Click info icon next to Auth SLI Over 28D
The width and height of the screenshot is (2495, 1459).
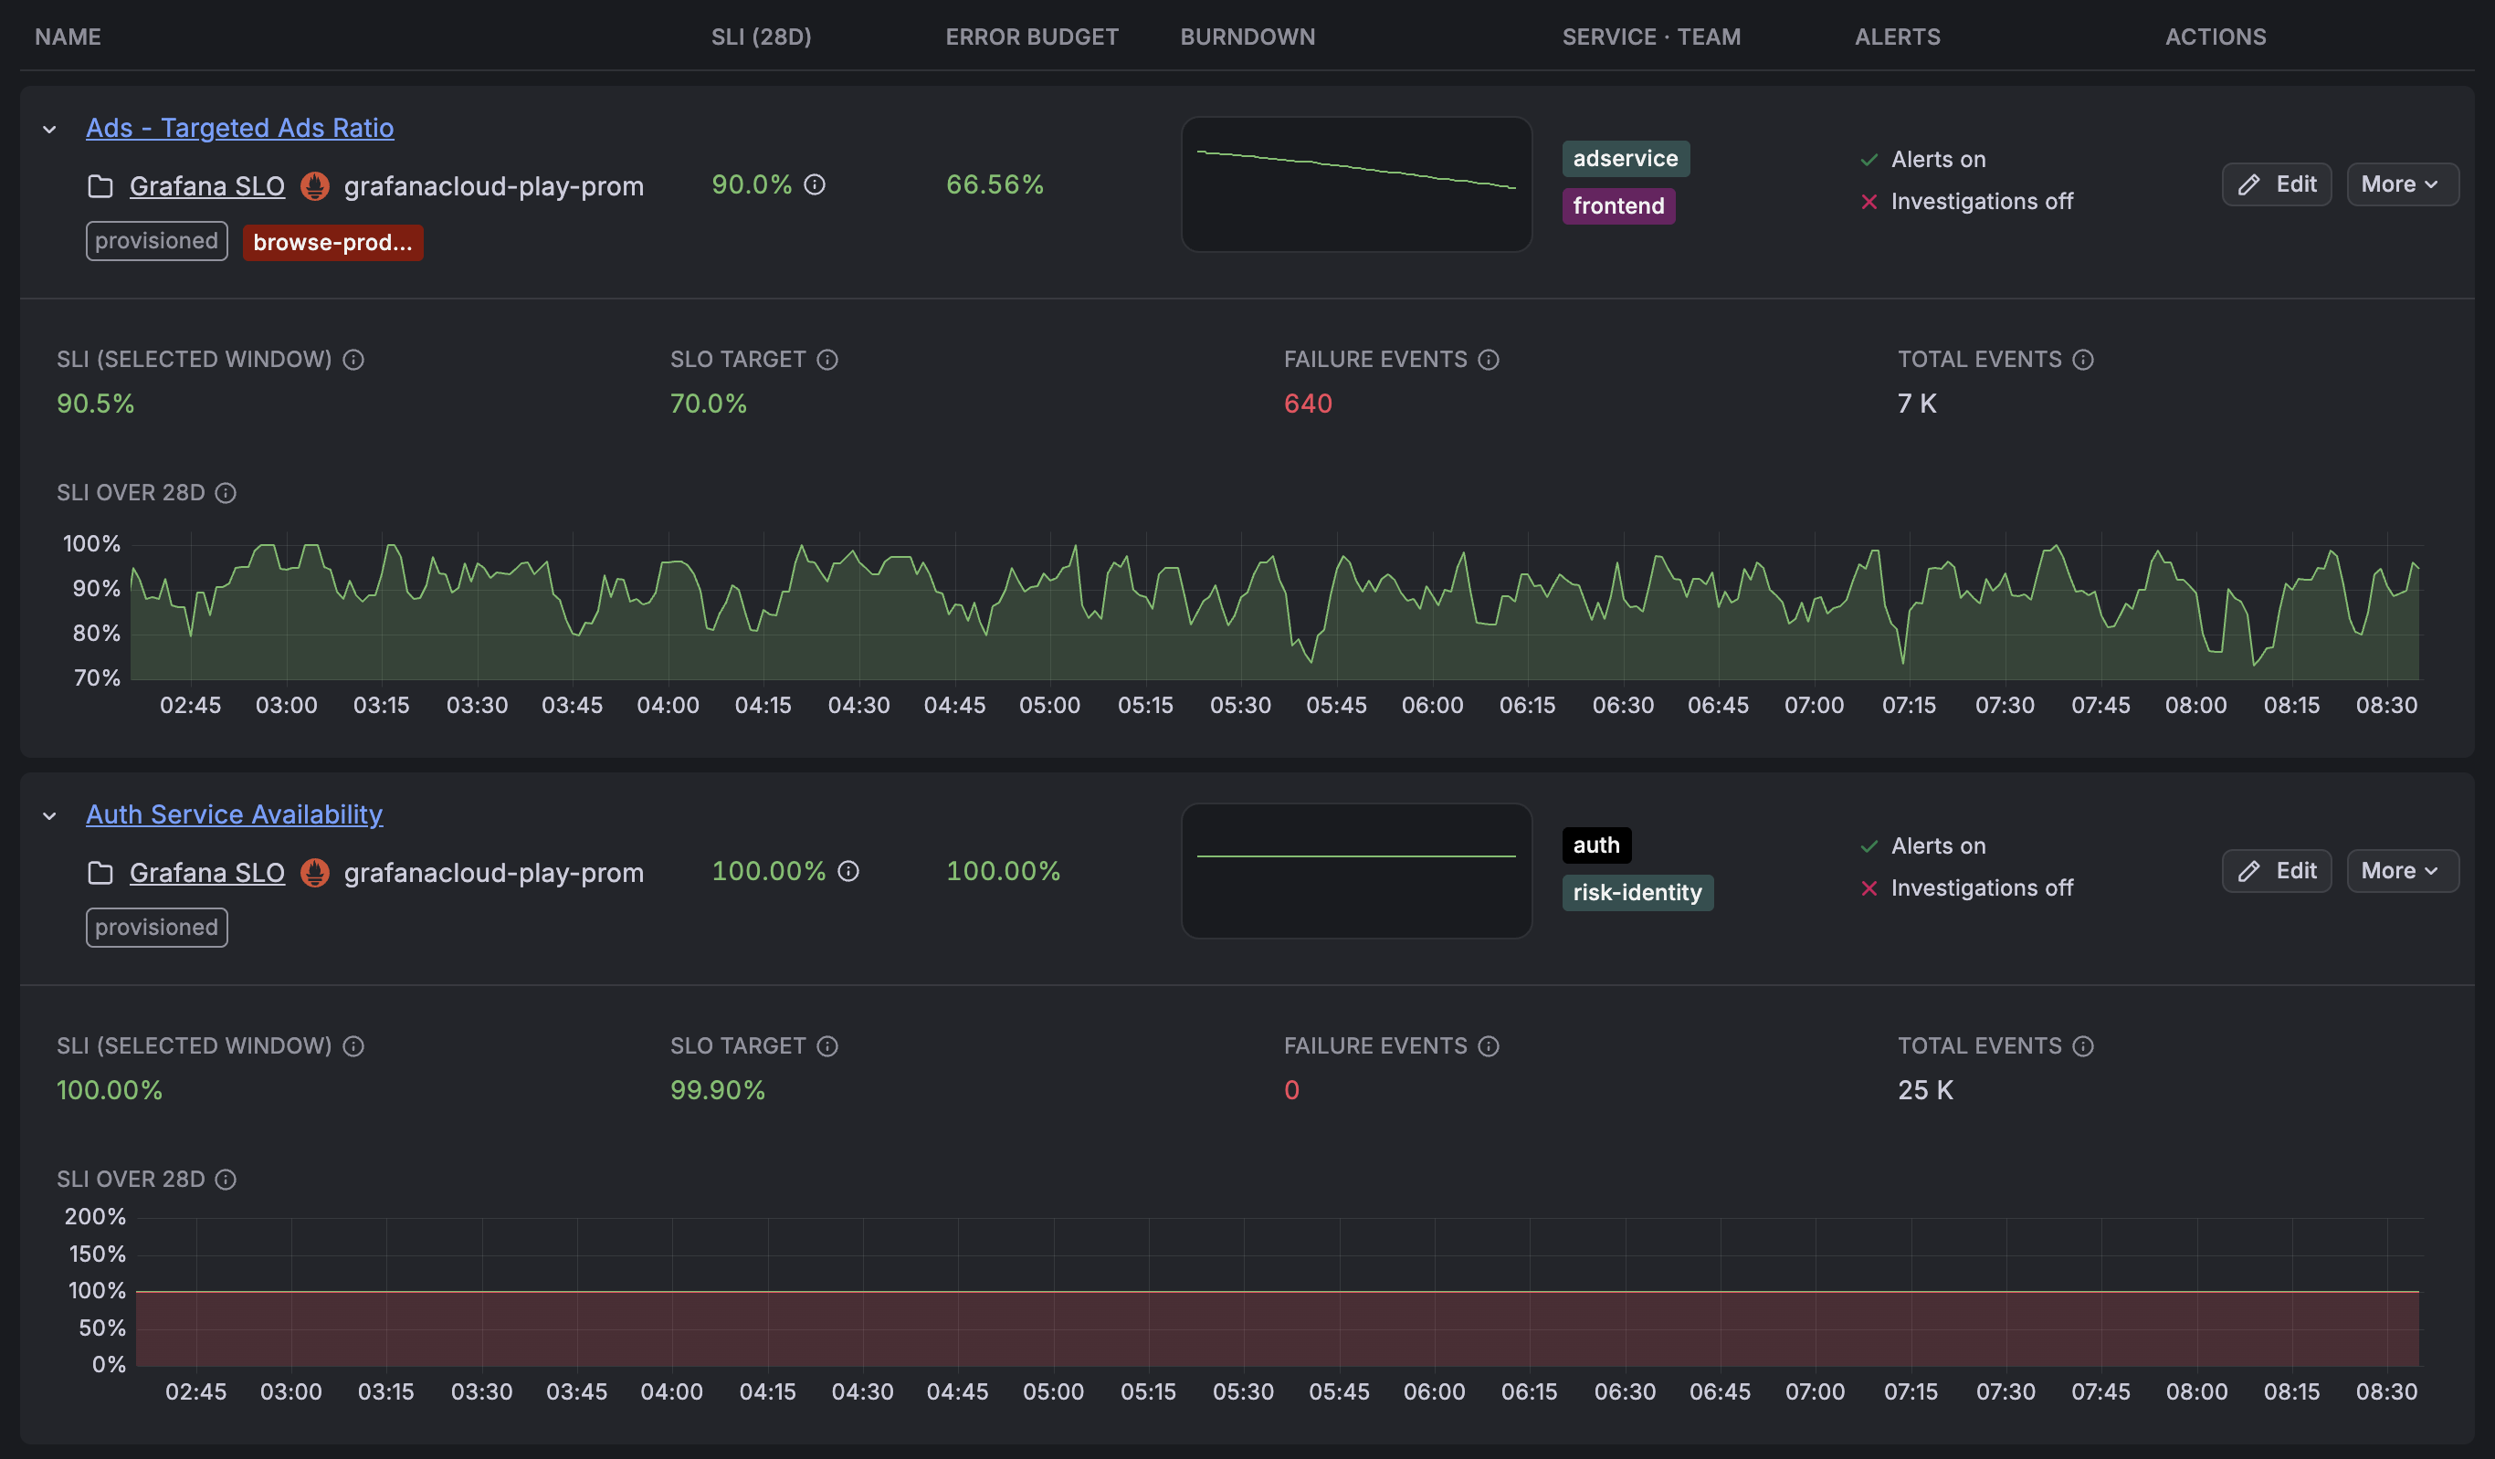(x=226, y=1180)
